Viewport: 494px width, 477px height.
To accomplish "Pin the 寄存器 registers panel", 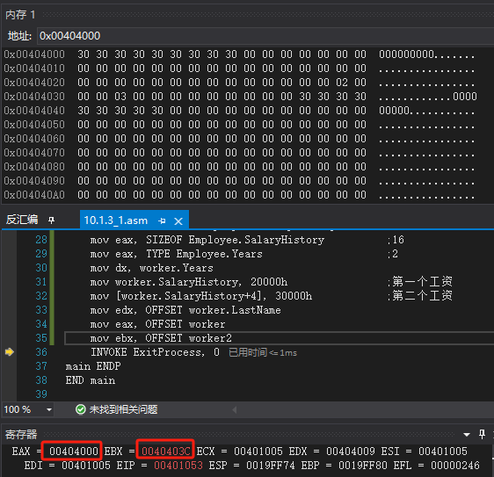I will [482, 434].
